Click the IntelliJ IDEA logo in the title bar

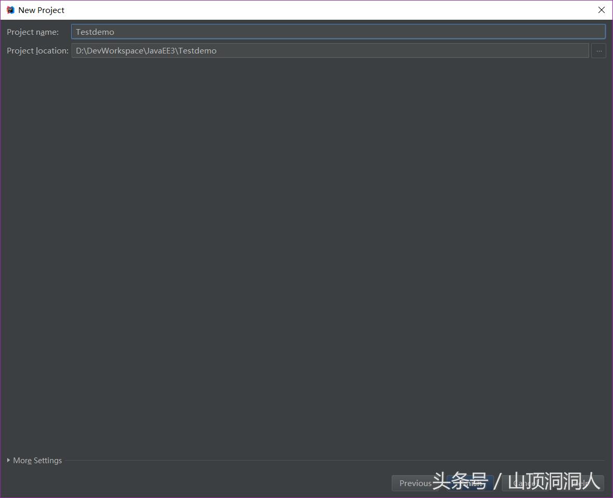pyautogui.click(x=9, y=9)
